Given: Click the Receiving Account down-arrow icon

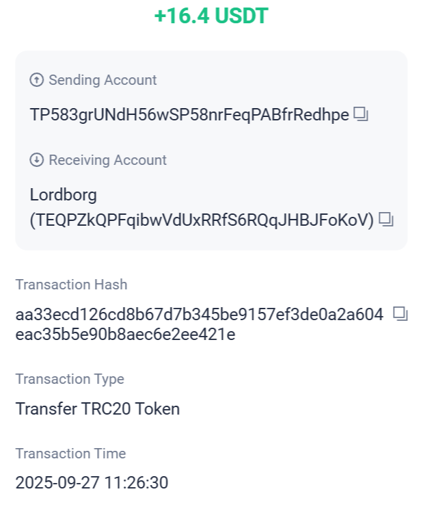Looking at the screenshot, I should (37, 160).
